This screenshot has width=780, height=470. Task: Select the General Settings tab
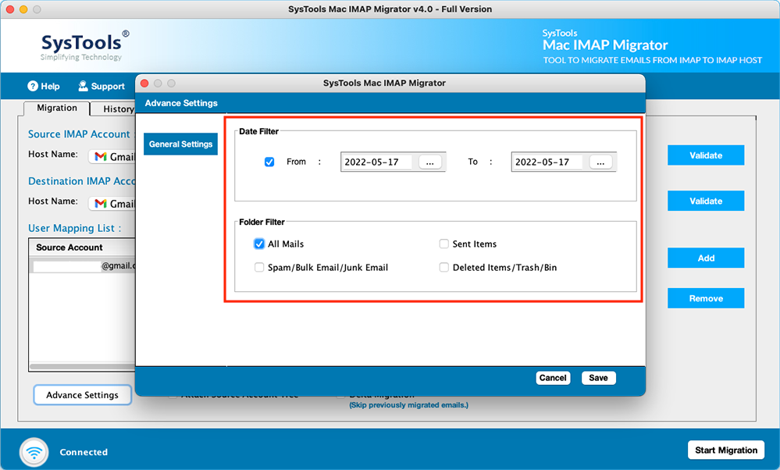180,144
